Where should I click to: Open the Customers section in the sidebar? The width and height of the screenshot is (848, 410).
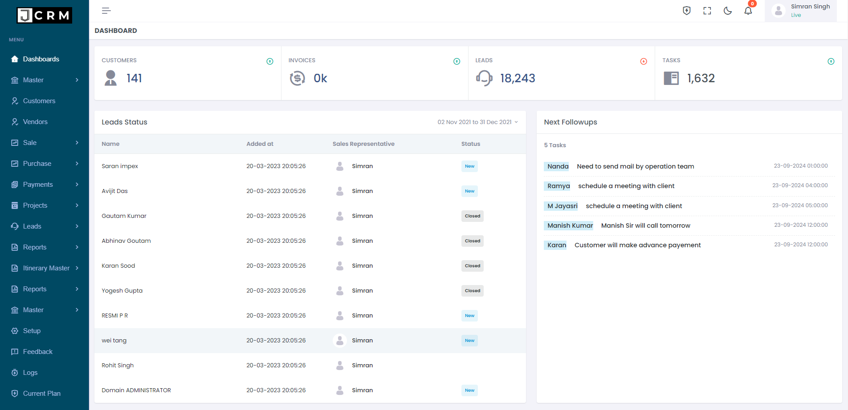pyautogui.click(x=39, y=100)
